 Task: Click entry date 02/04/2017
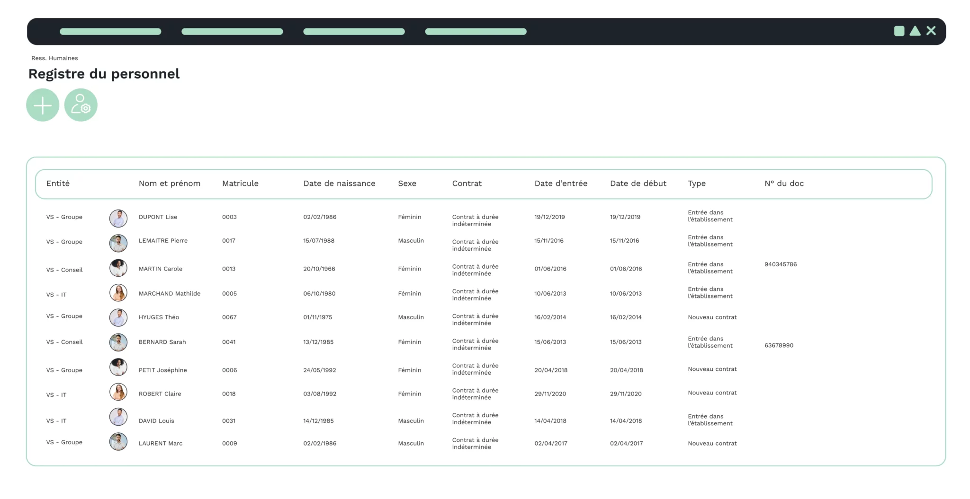pos(550,444)
